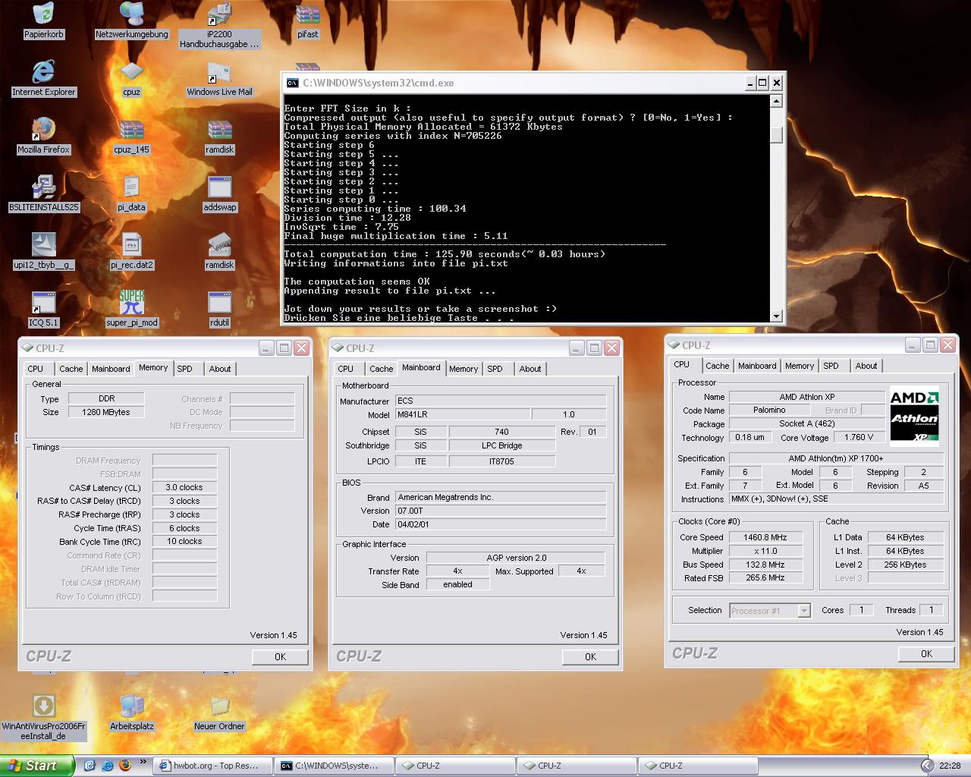The height and width of the screenshot is (777, 971).
Task: Expand hidden system tray icons arrow
Action: click(x=927, y=766)
